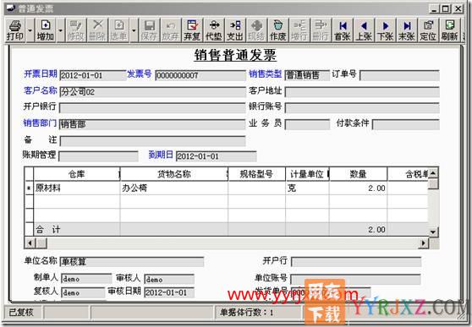
Task: Click the 业务员 input field
Action: point(307,124)
